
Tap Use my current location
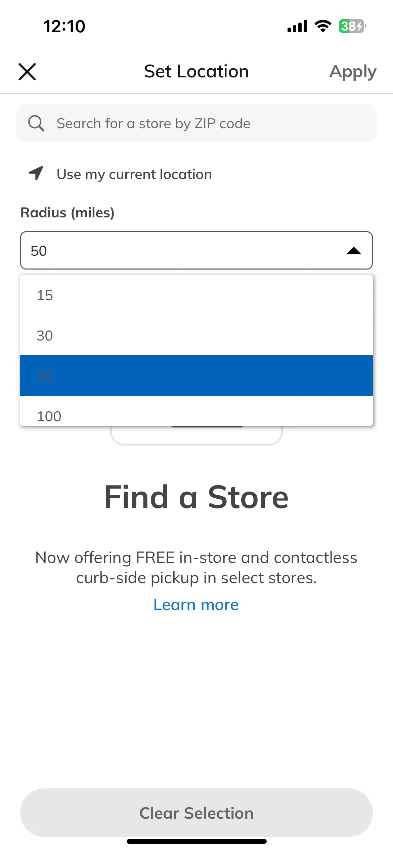click(x=134, y=174)
